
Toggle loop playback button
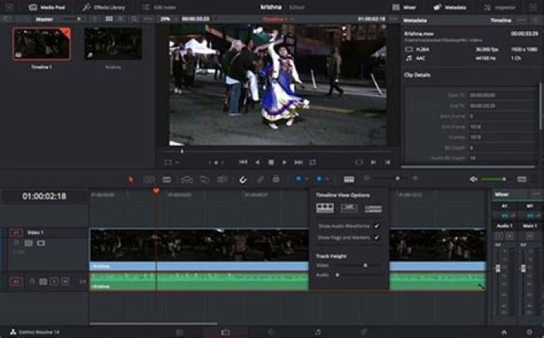[313, 162]
